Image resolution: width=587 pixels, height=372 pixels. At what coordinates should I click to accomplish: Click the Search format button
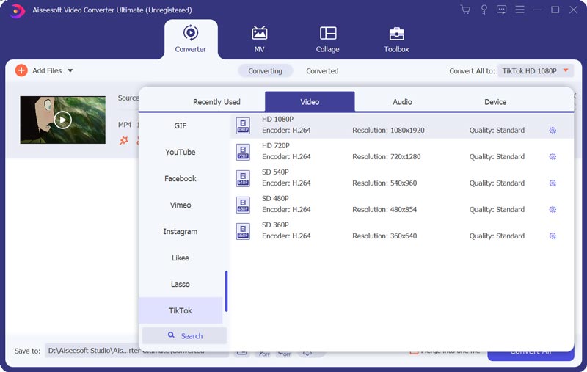click(184, 336)
